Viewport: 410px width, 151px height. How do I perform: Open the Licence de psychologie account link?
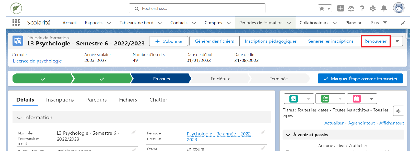[x=37, y=61]
